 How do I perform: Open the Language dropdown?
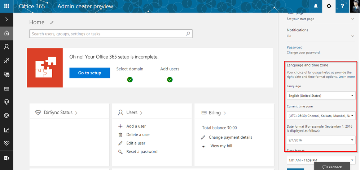321,96
